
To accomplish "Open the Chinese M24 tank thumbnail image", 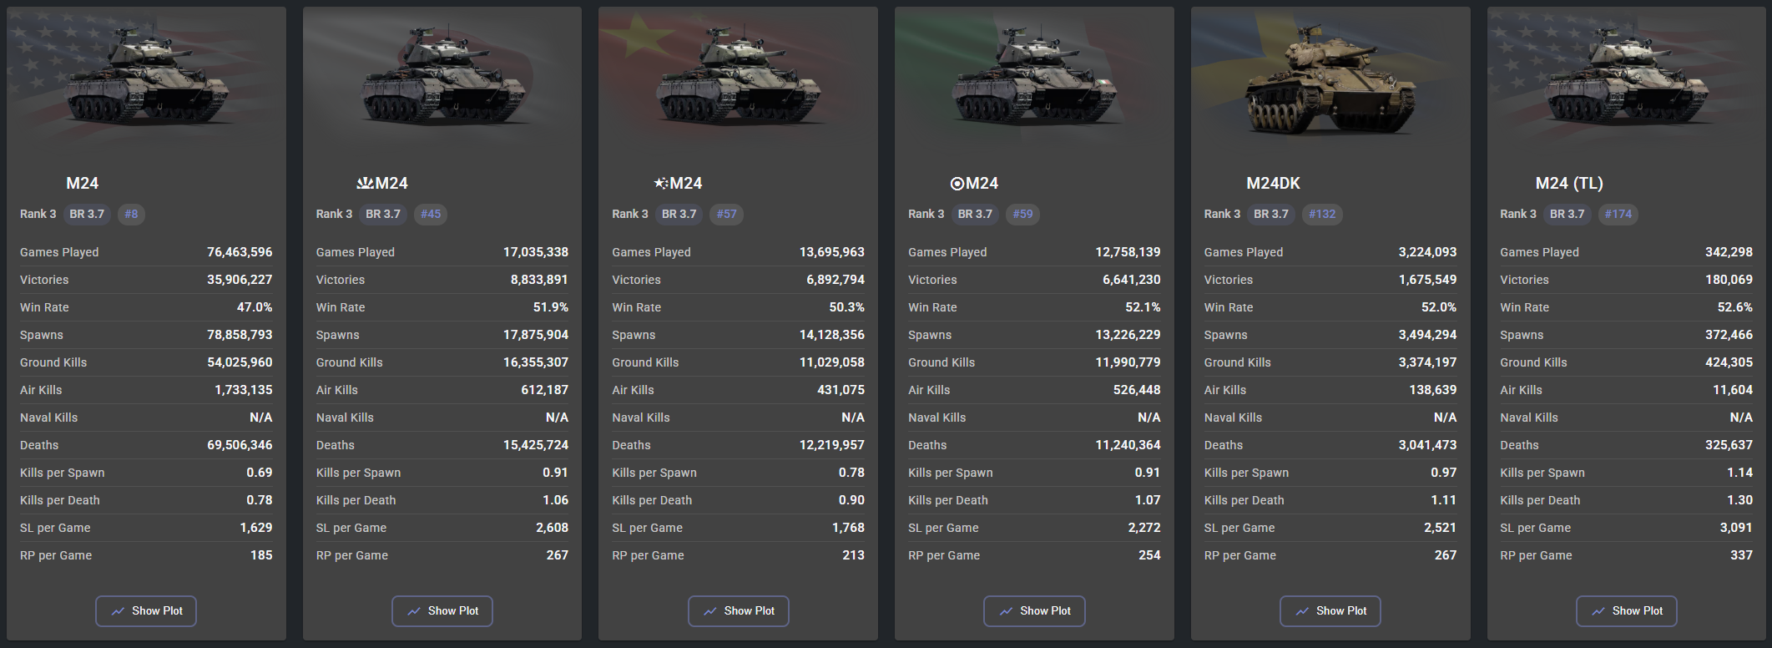I will tap(739, 84).
